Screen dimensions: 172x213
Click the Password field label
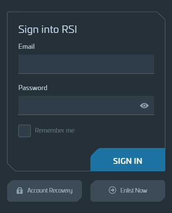point(33,88)
